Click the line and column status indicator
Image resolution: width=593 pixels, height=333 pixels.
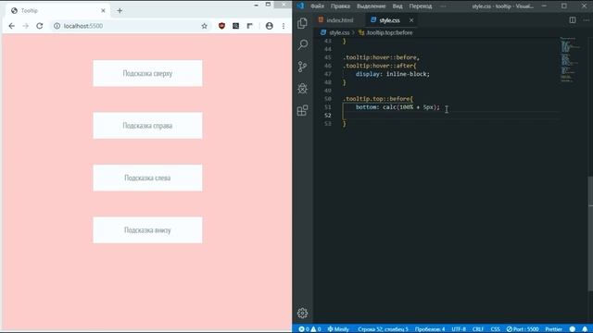(x=383, y=329)
